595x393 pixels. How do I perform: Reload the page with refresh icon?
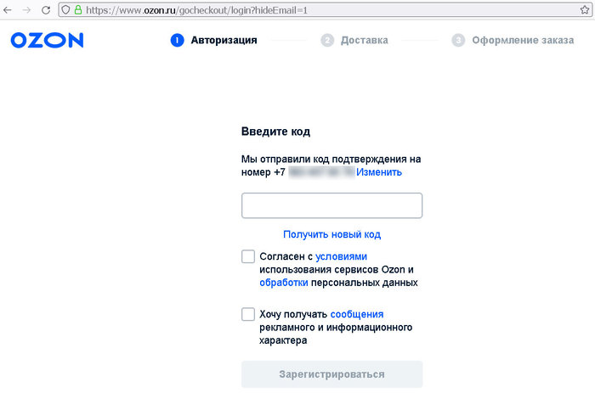tap(46, 10)
